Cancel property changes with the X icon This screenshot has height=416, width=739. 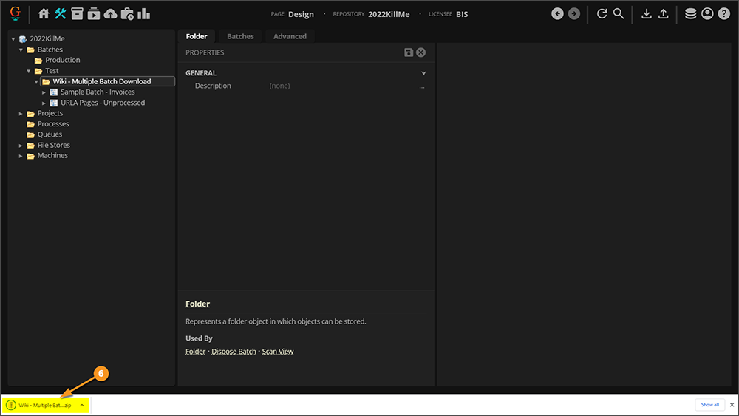click(421, 52)
